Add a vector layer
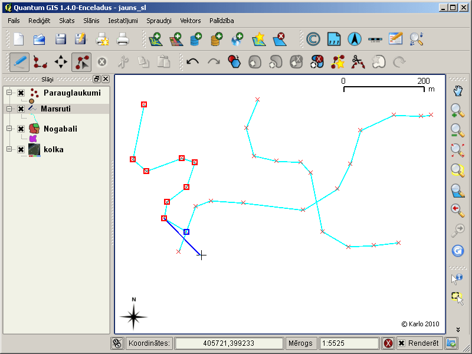 [156, 40]
